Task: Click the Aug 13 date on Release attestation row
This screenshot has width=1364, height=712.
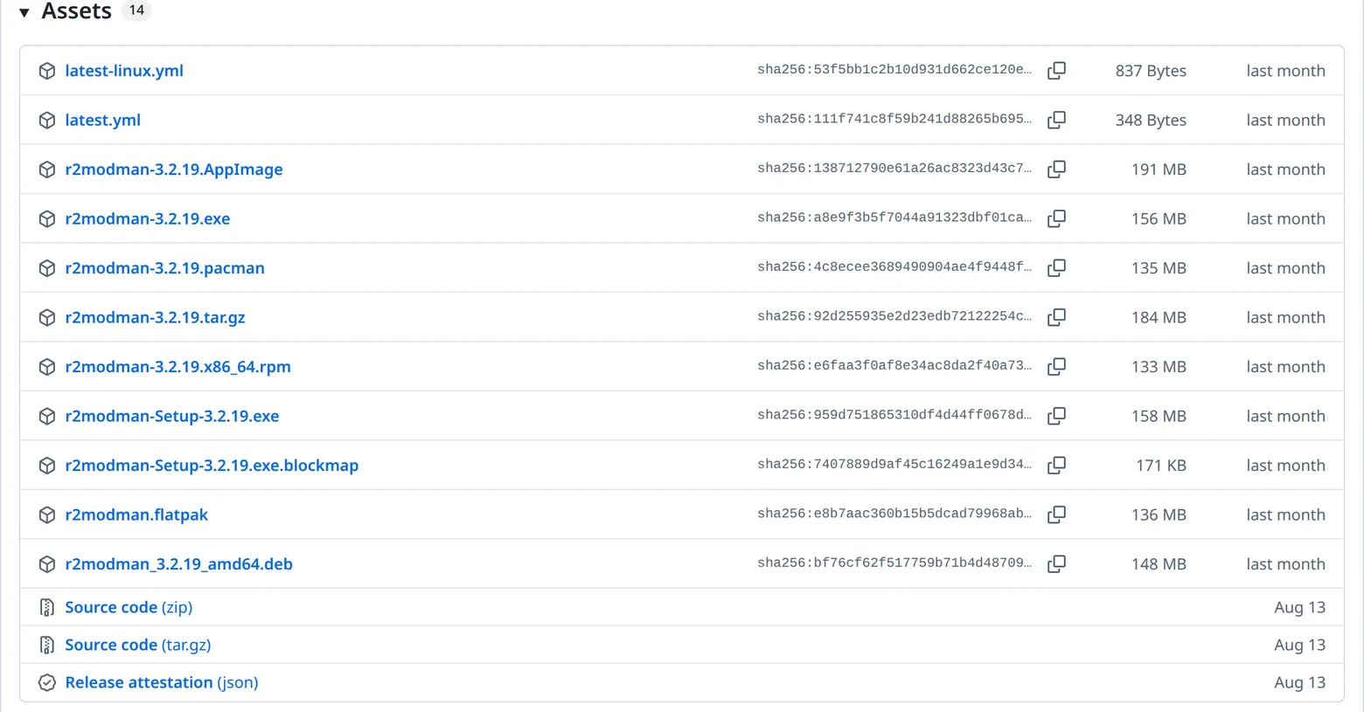Action: coord(1300,682)
